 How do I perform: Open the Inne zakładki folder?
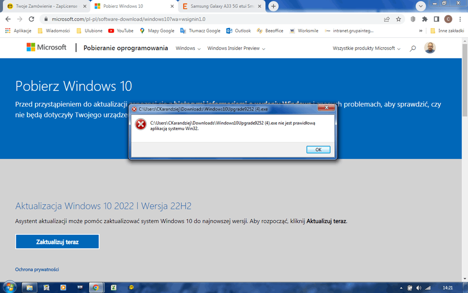click(x=447, y=31)
